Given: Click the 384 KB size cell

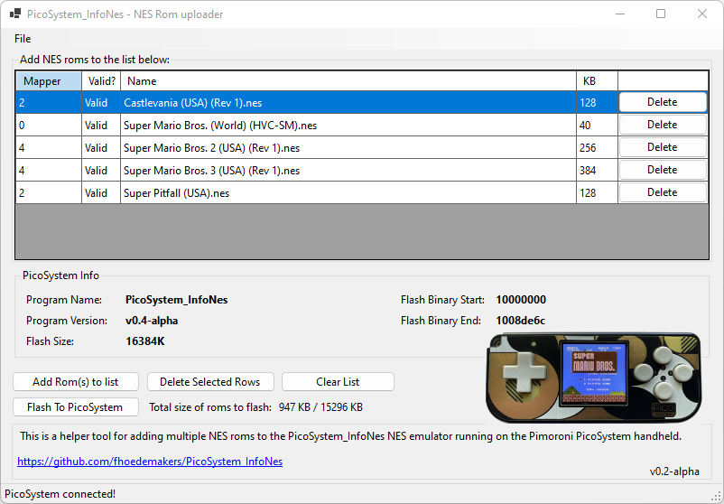Looking at the screenshot, I should [597, 171].
